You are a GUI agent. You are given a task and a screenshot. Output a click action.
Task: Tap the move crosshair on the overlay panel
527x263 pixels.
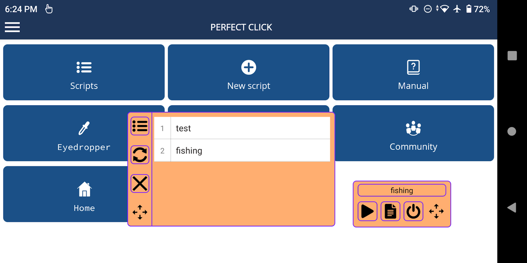click(x=140, y=212)
